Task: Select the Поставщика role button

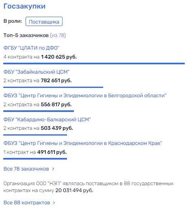Action: 44,22
